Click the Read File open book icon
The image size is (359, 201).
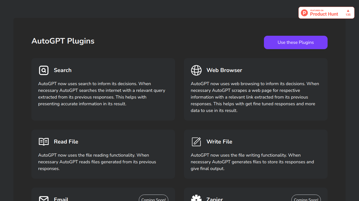tap(44, 142)
